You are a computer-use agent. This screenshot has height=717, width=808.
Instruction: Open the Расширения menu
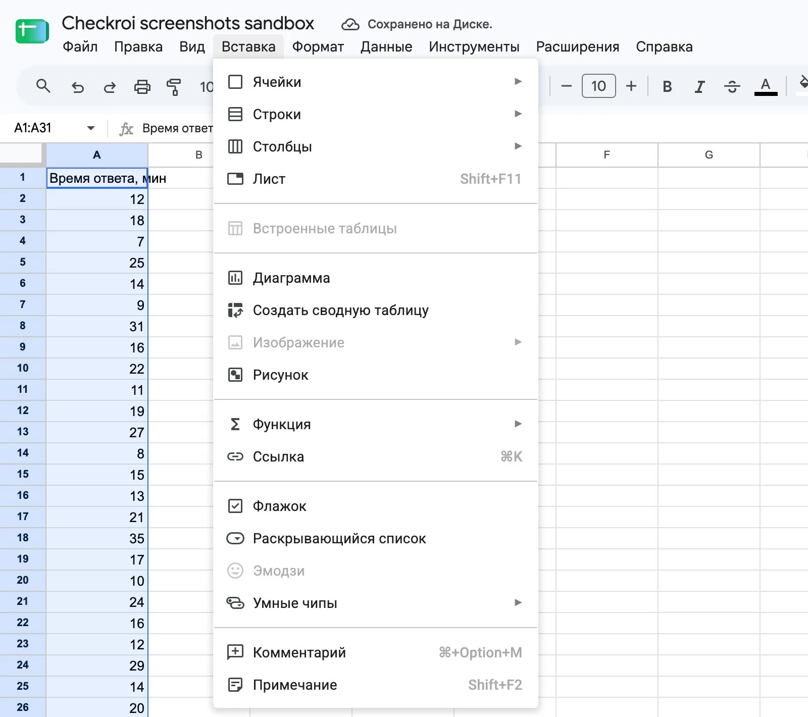pos(577,47)
